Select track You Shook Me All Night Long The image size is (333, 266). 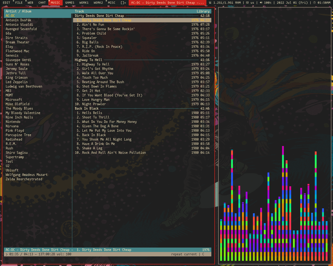point(142,139)
